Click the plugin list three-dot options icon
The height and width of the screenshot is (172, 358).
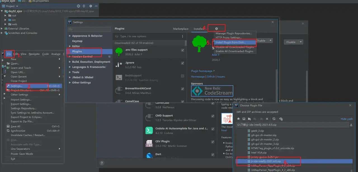pyautogui.click(x=183, y=36)
